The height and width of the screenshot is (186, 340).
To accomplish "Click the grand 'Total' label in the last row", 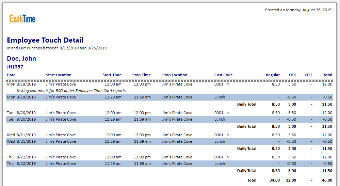I will [252, 180].
